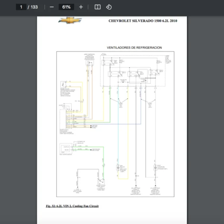Select the 61% zoom level field
This screenshot has width=224, height=224.
[x=66, y=7]
